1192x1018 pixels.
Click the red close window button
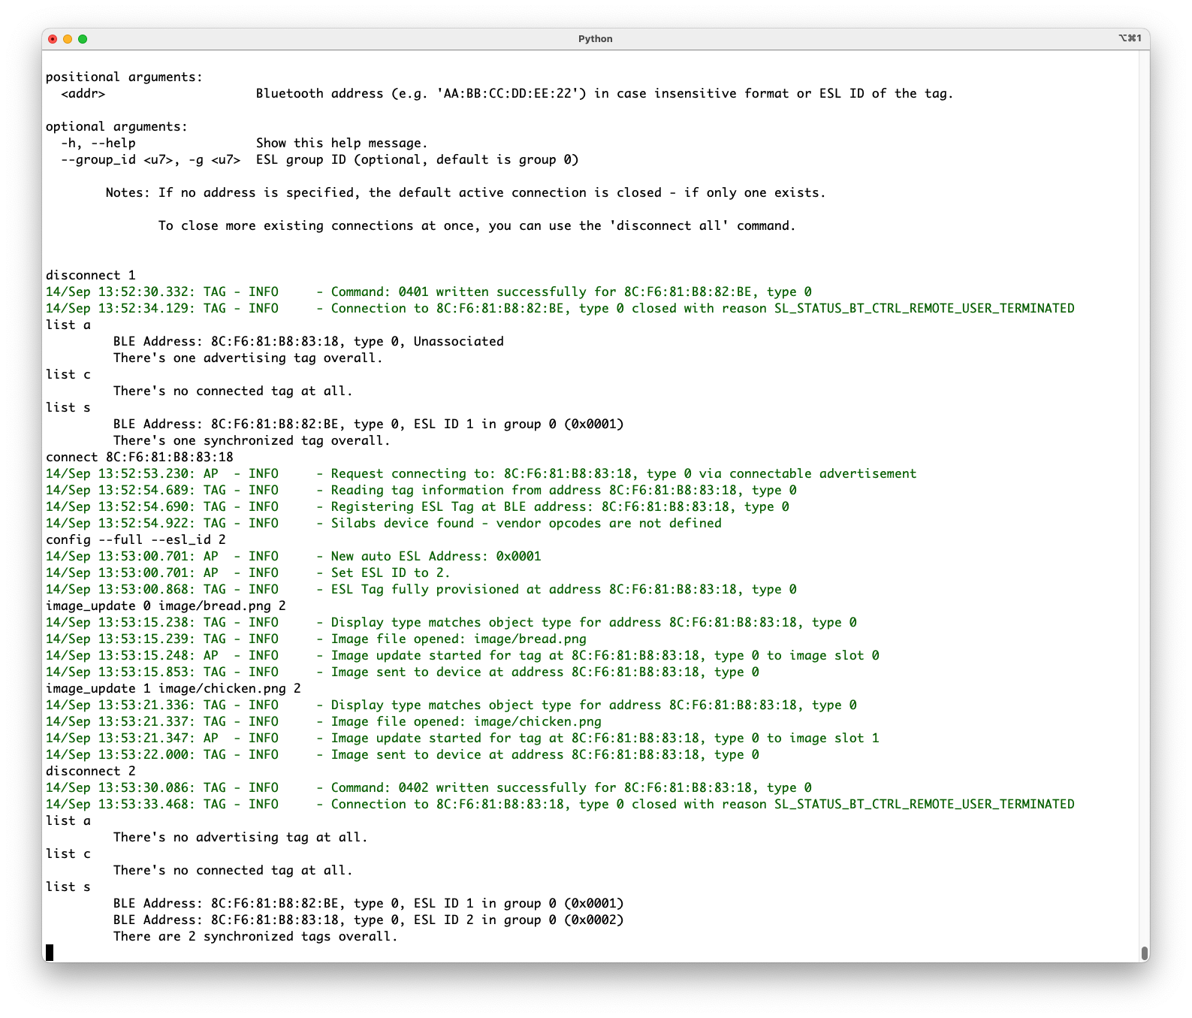coord(53,39)
